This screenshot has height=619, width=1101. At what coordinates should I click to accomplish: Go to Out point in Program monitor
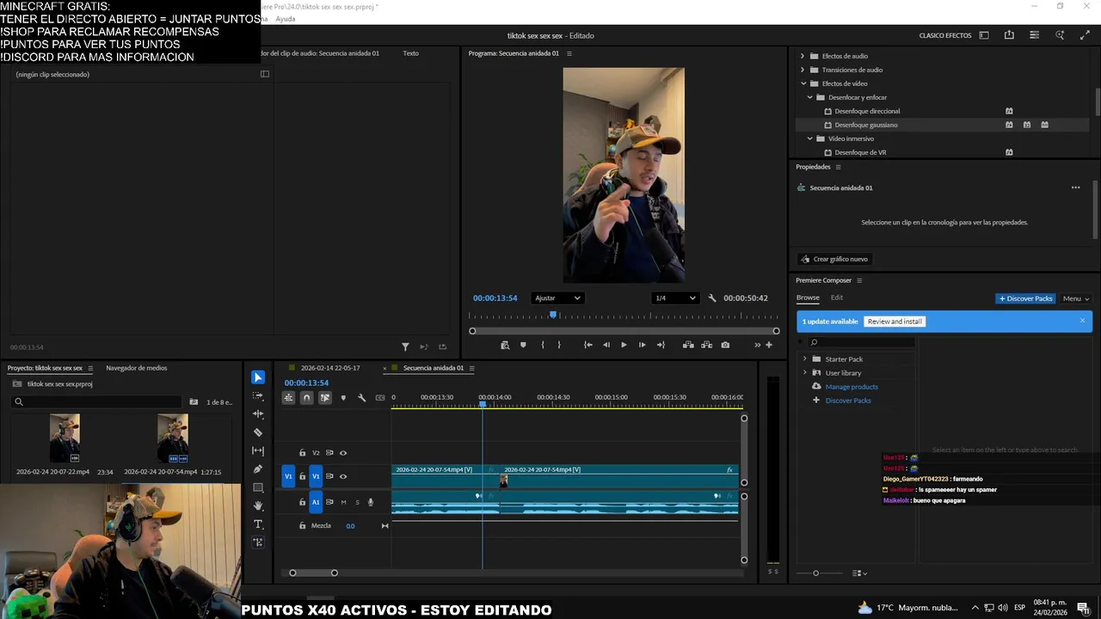[661, 345]
